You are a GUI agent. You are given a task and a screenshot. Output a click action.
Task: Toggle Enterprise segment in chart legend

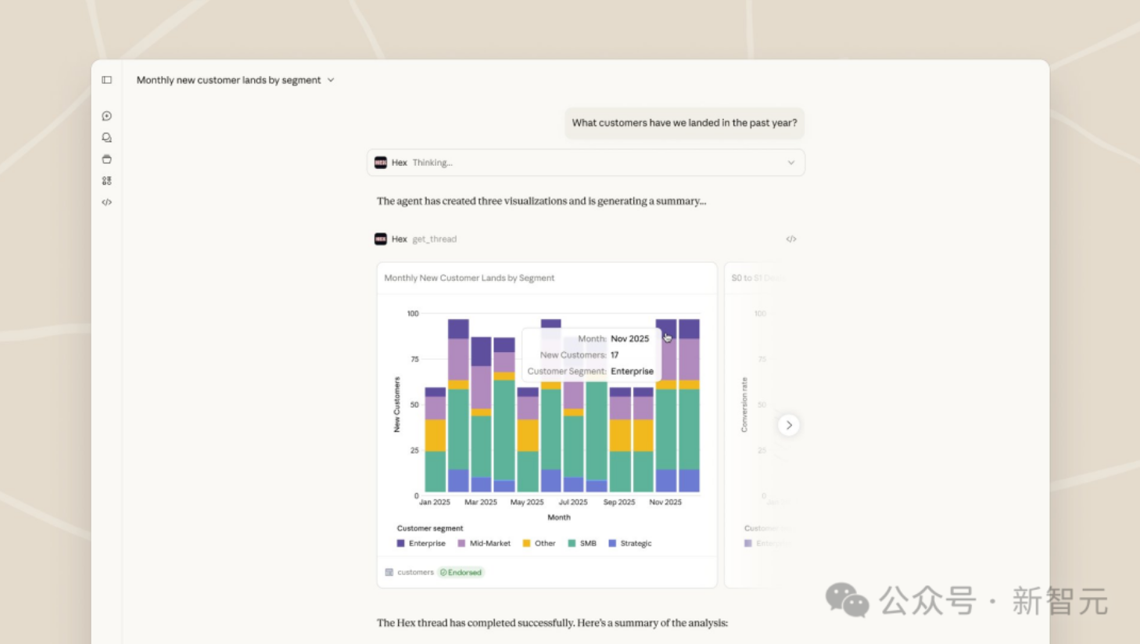tap(421, 543)
